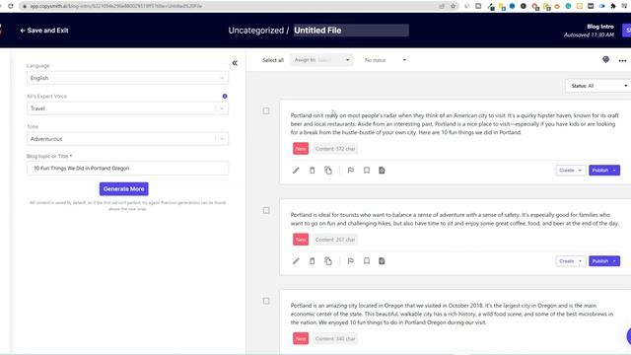
Task: Bookmark this page with the star icon
Action: (x=454, y=6)
